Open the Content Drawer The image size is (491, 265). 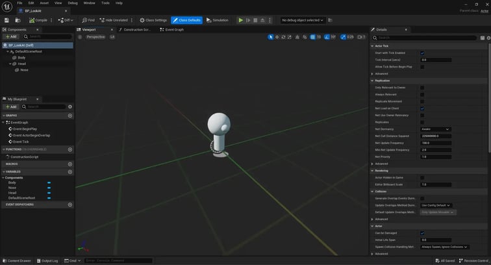(17, 260)
